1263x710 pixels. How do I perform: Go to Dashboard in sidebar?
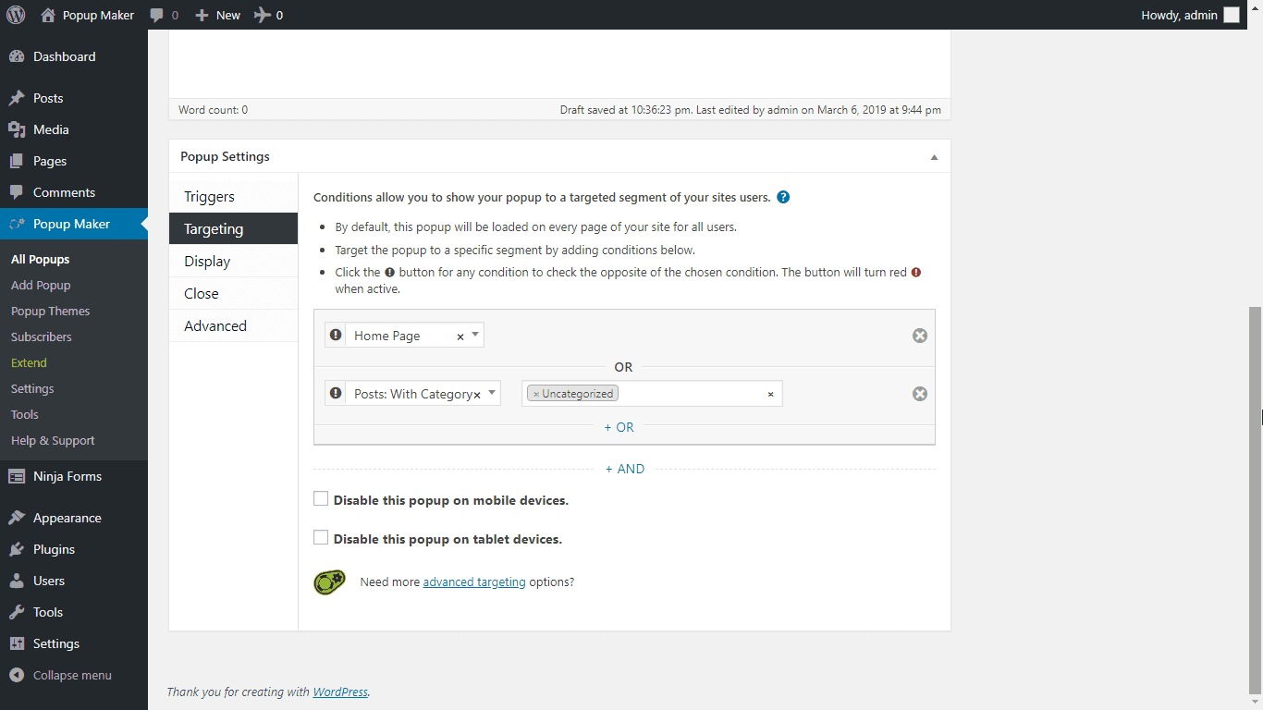point(74,56)
